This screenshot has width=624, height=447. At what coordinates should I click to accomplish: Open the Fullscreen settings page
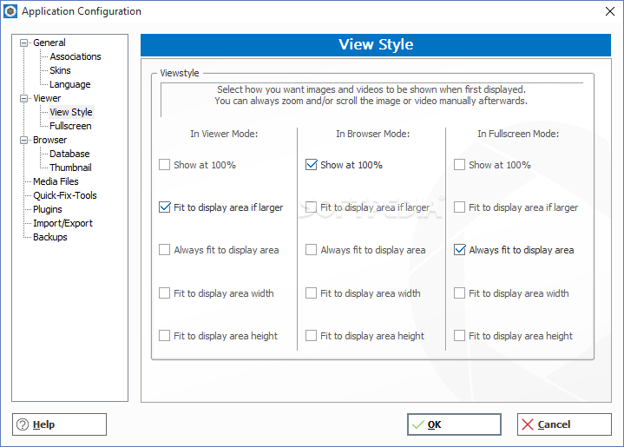click(x=70, y=126)
